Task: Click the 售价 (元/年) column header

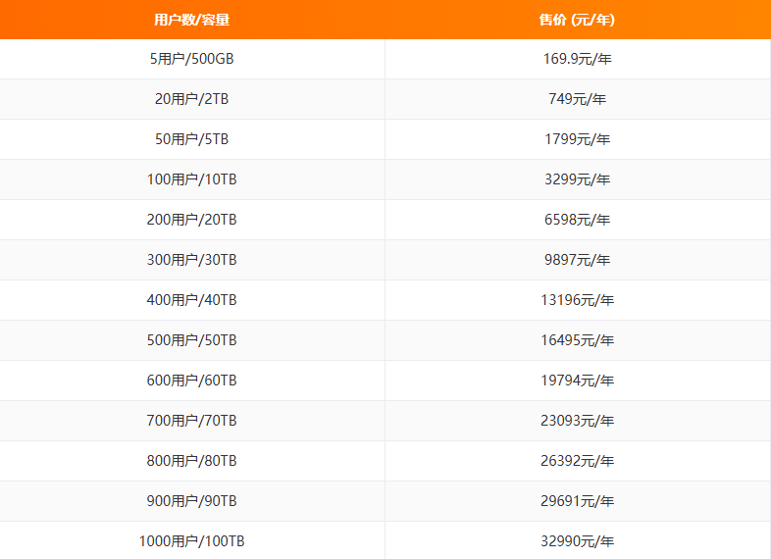Action: coord(577,20)
